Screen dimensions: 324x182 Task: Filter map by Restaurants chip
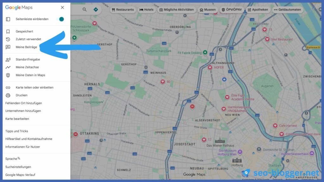point(123,10)
